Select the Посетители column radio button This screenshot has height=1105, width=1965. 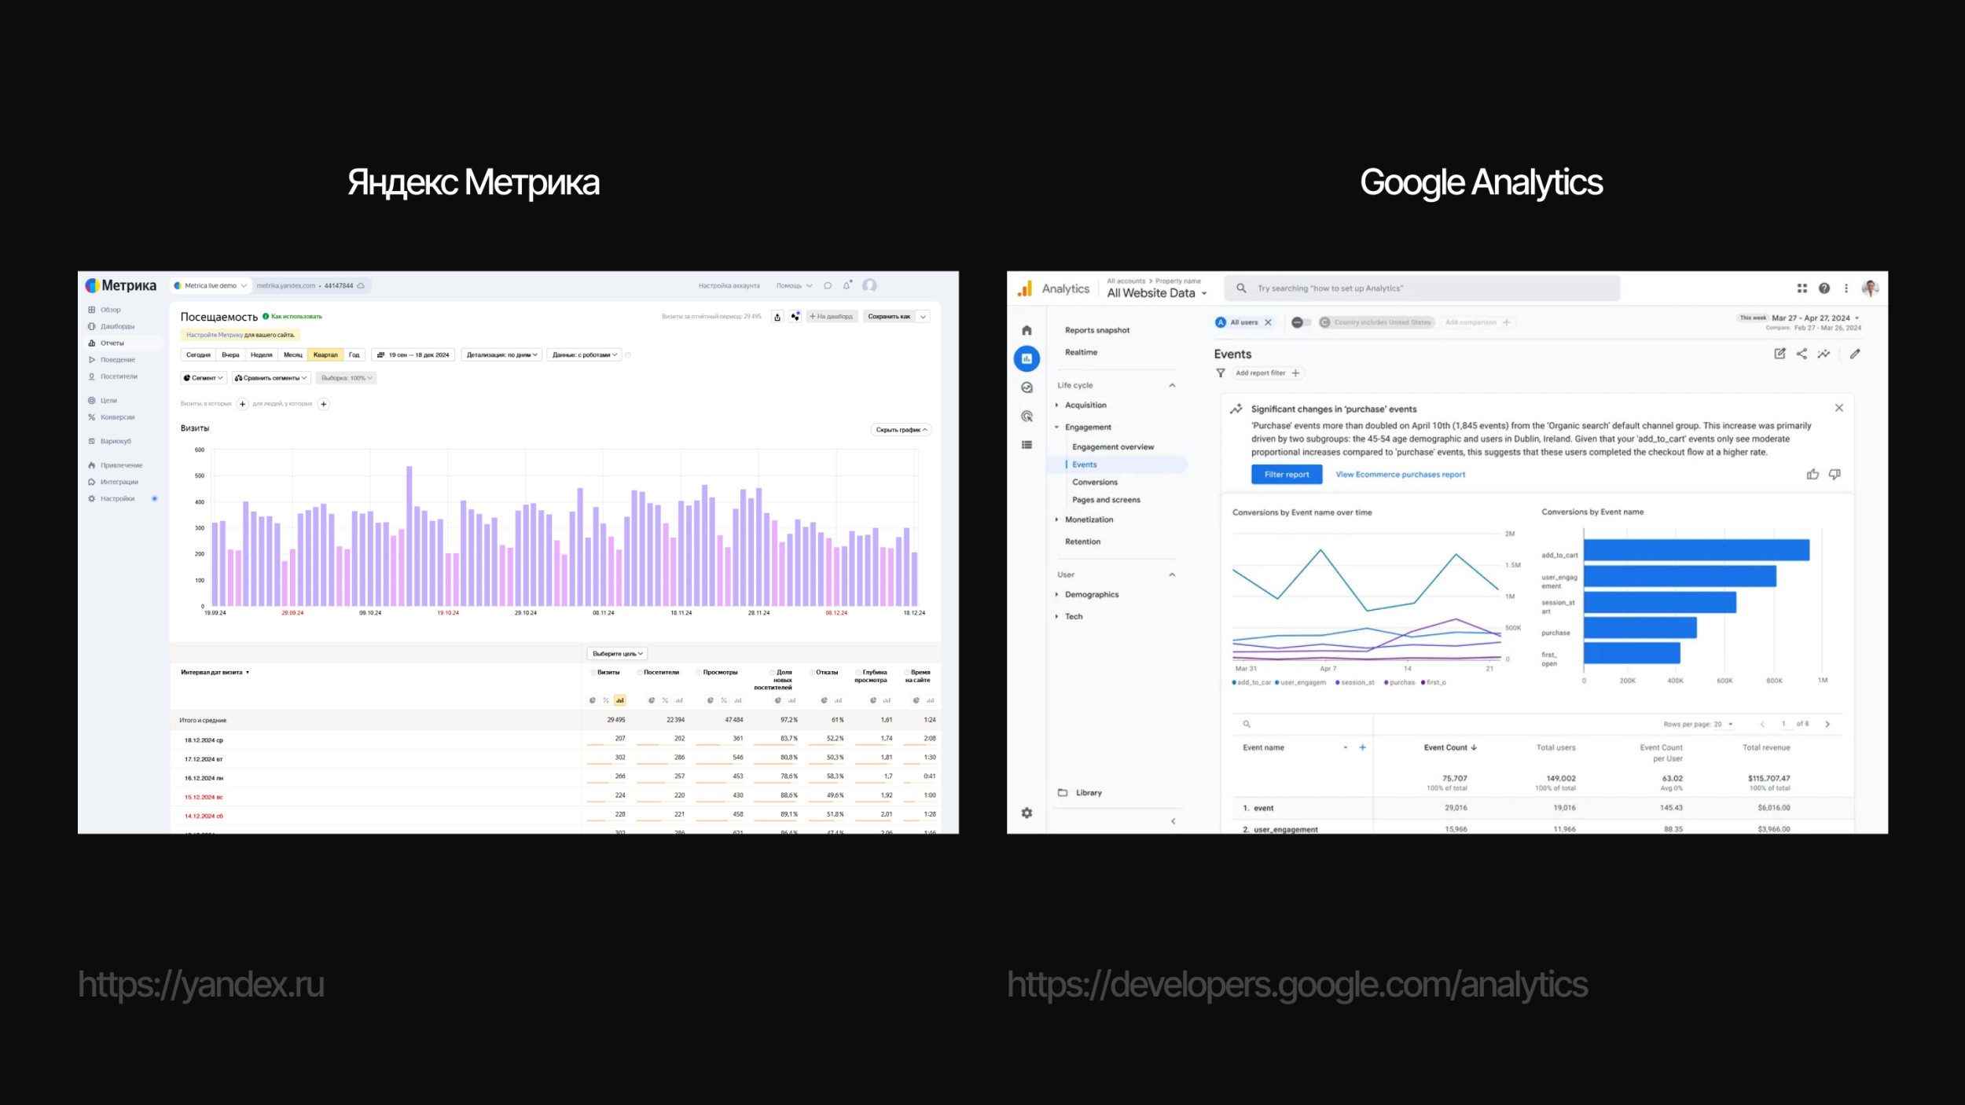coord(639,673)
